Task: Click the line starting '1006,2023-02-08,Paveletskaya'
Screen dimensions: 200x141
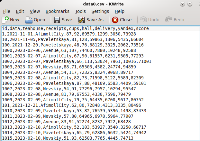Action: click(x=74, y=83)
